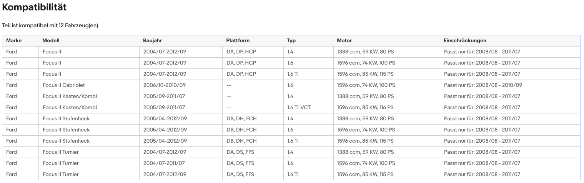584x183 pixels.
Task: Select Focus II Turnier in the 1.4 row
Action: click(x=61, y=152)
